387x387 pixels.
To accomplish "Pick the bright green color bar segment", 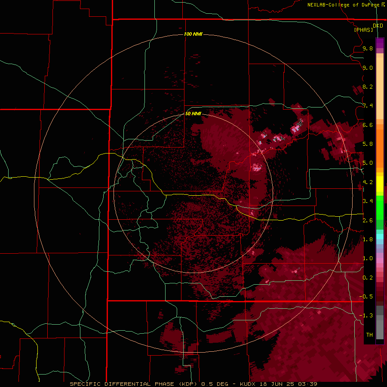I will (380, 207).
